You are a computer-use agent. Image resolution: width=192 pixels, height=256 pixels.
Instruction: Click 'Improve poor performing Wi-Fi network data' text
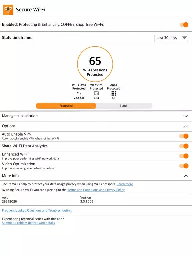[x=30, y=159]
